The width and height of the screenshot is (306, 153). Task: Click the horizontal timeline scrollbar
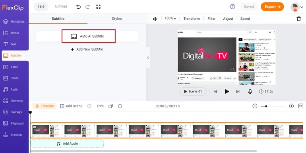pos(143,151)
